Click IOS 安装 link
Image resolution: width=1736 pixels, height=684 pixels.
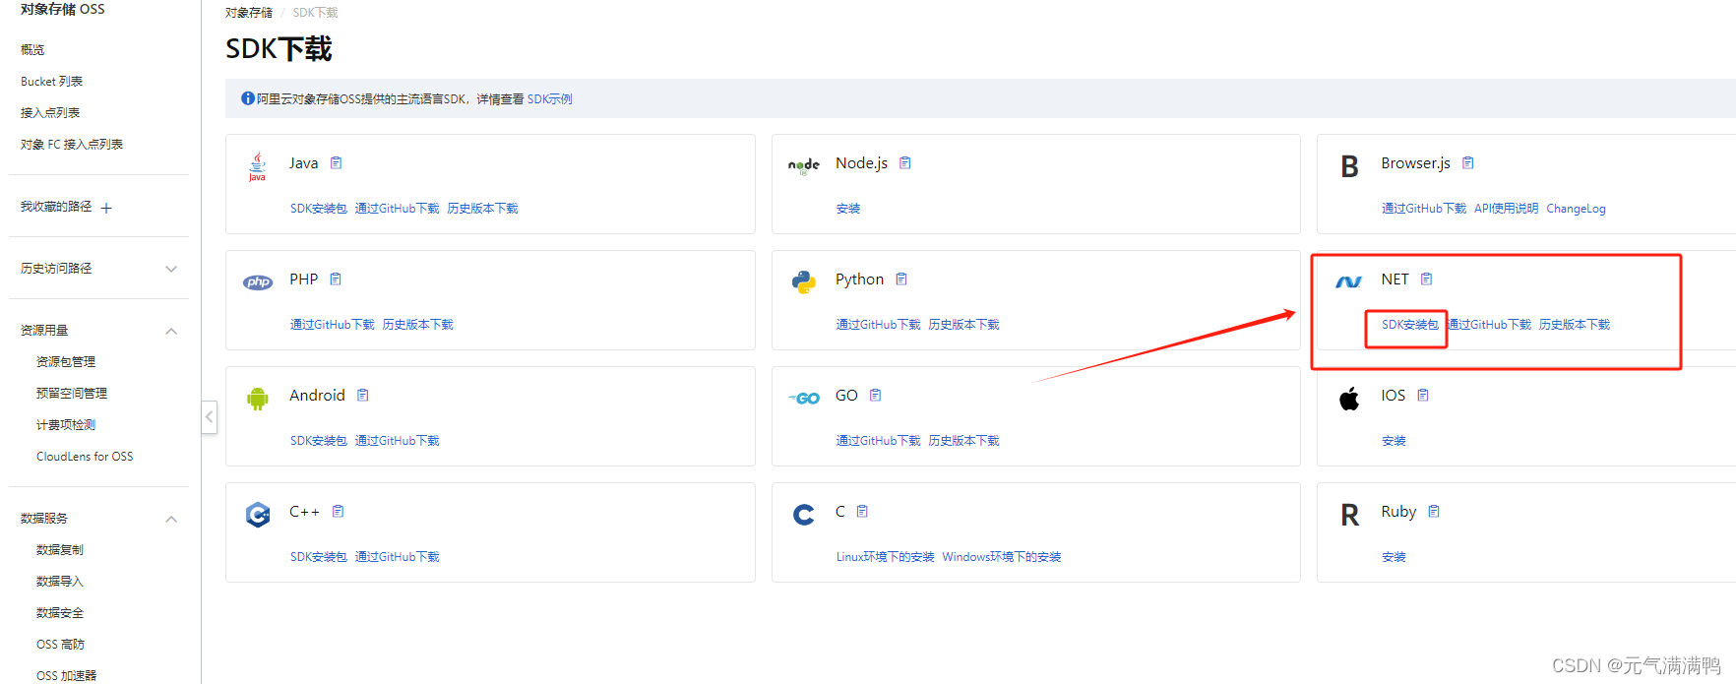1394,441
